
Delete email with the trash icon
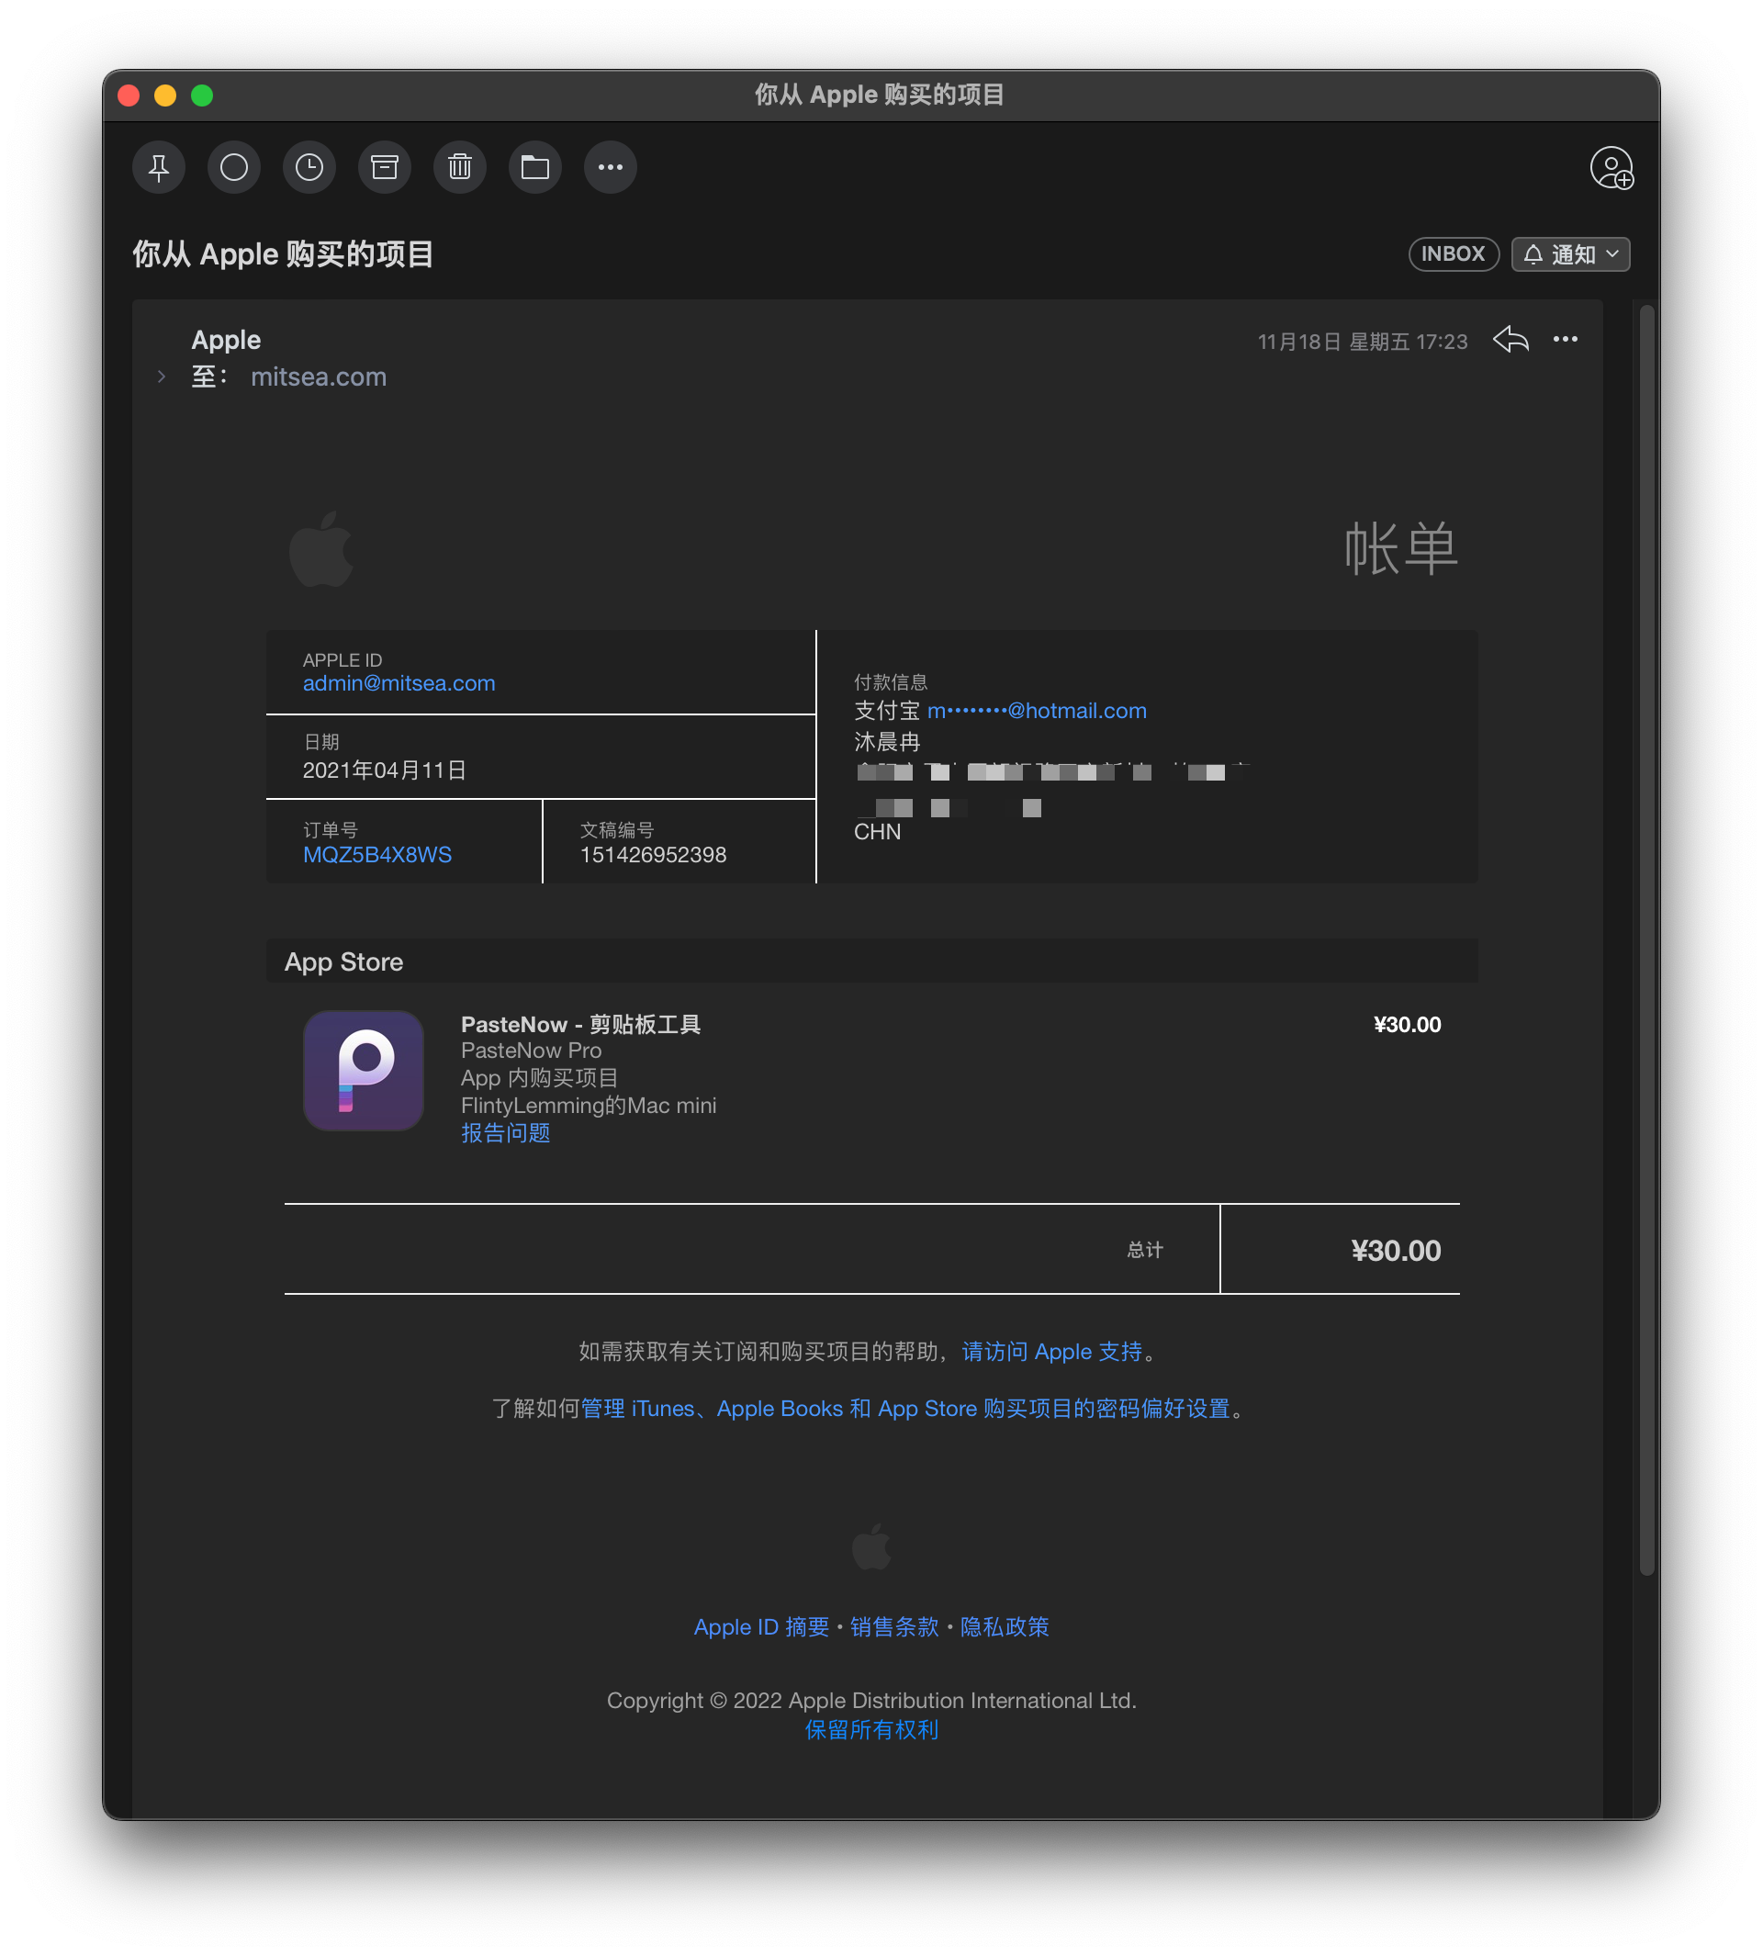point(460,168)
